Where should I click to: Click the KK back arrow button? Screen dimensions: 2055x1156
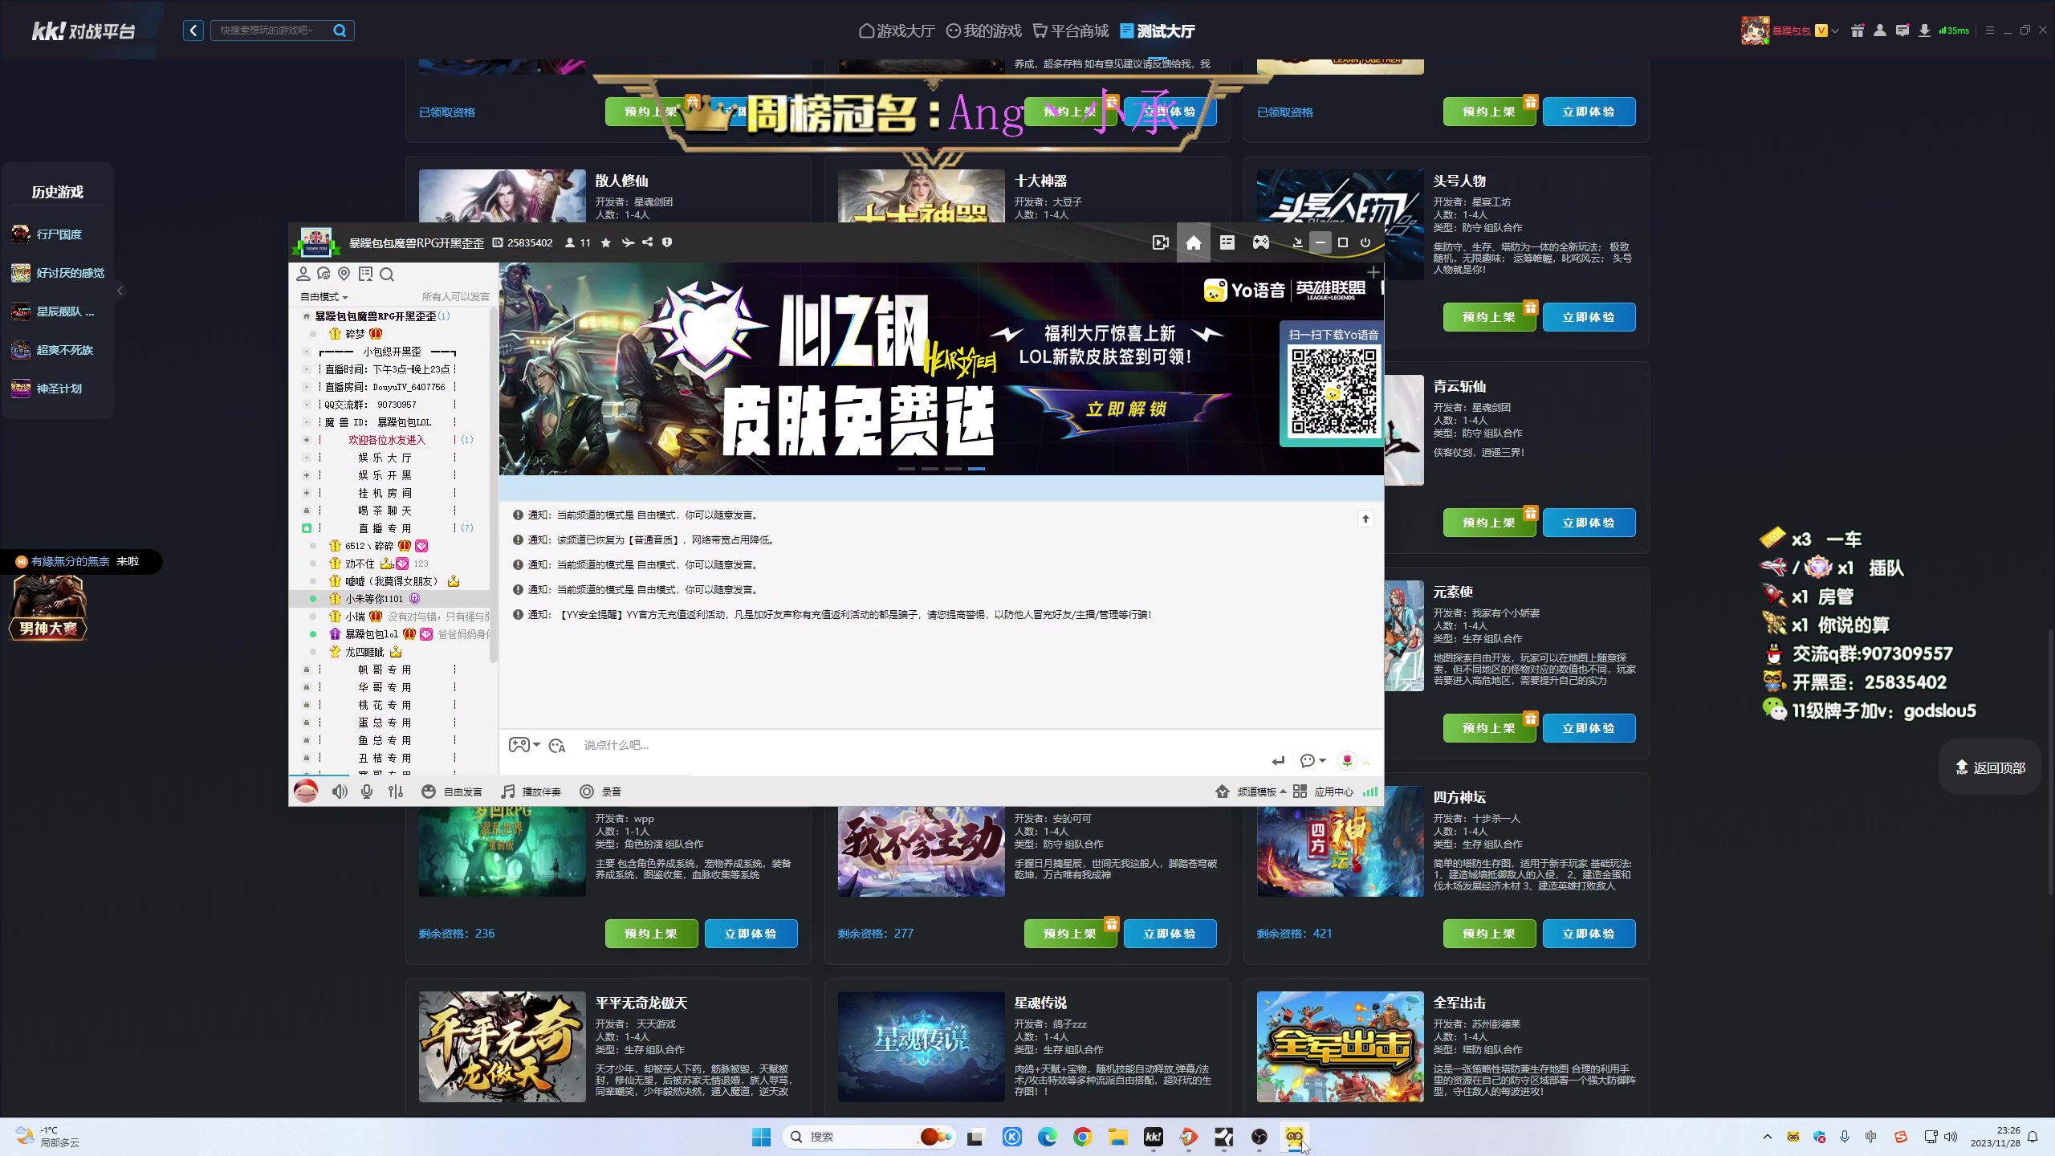tap(193, 31)
